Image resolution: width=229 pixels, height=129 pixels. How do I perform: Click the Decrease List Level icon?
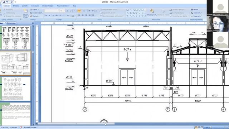click(89, 11)
